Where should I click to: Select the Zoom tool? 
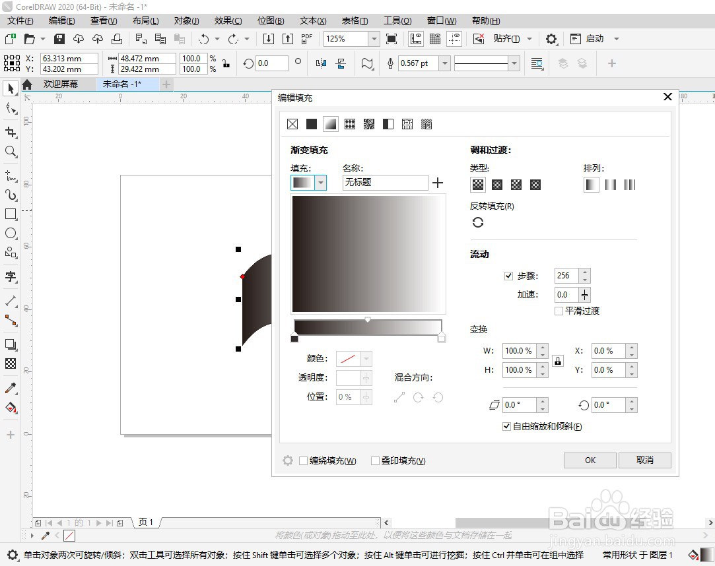[x=11, y=151]
